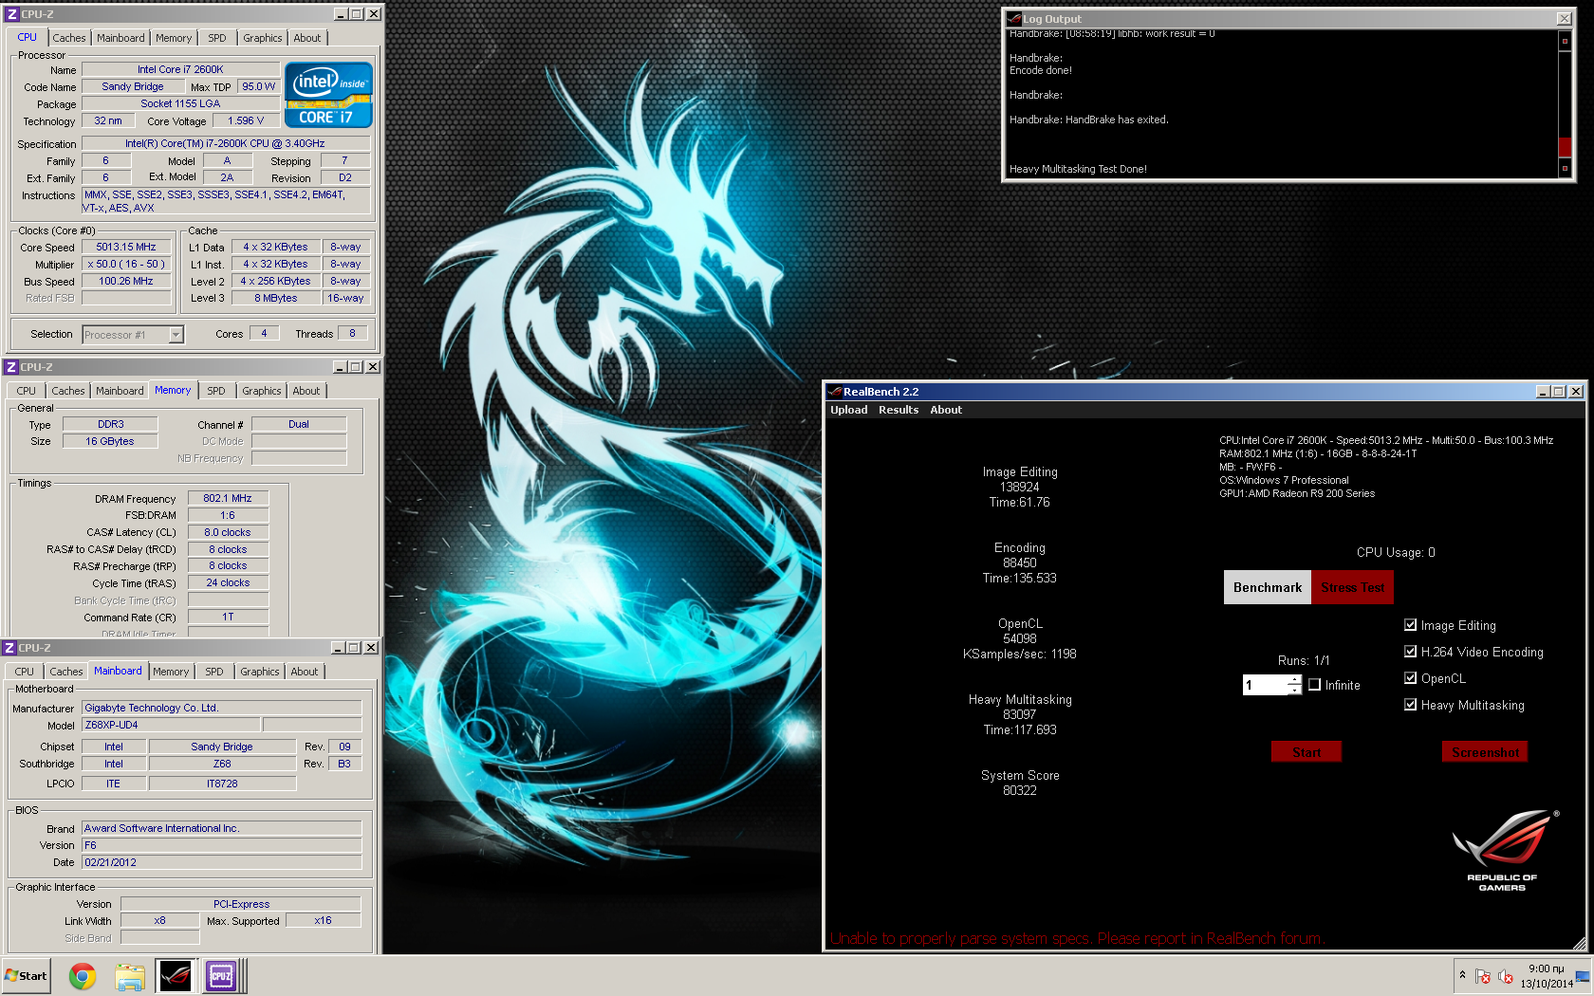Uncheck Heavy Multitasking test

point(1410,705)
